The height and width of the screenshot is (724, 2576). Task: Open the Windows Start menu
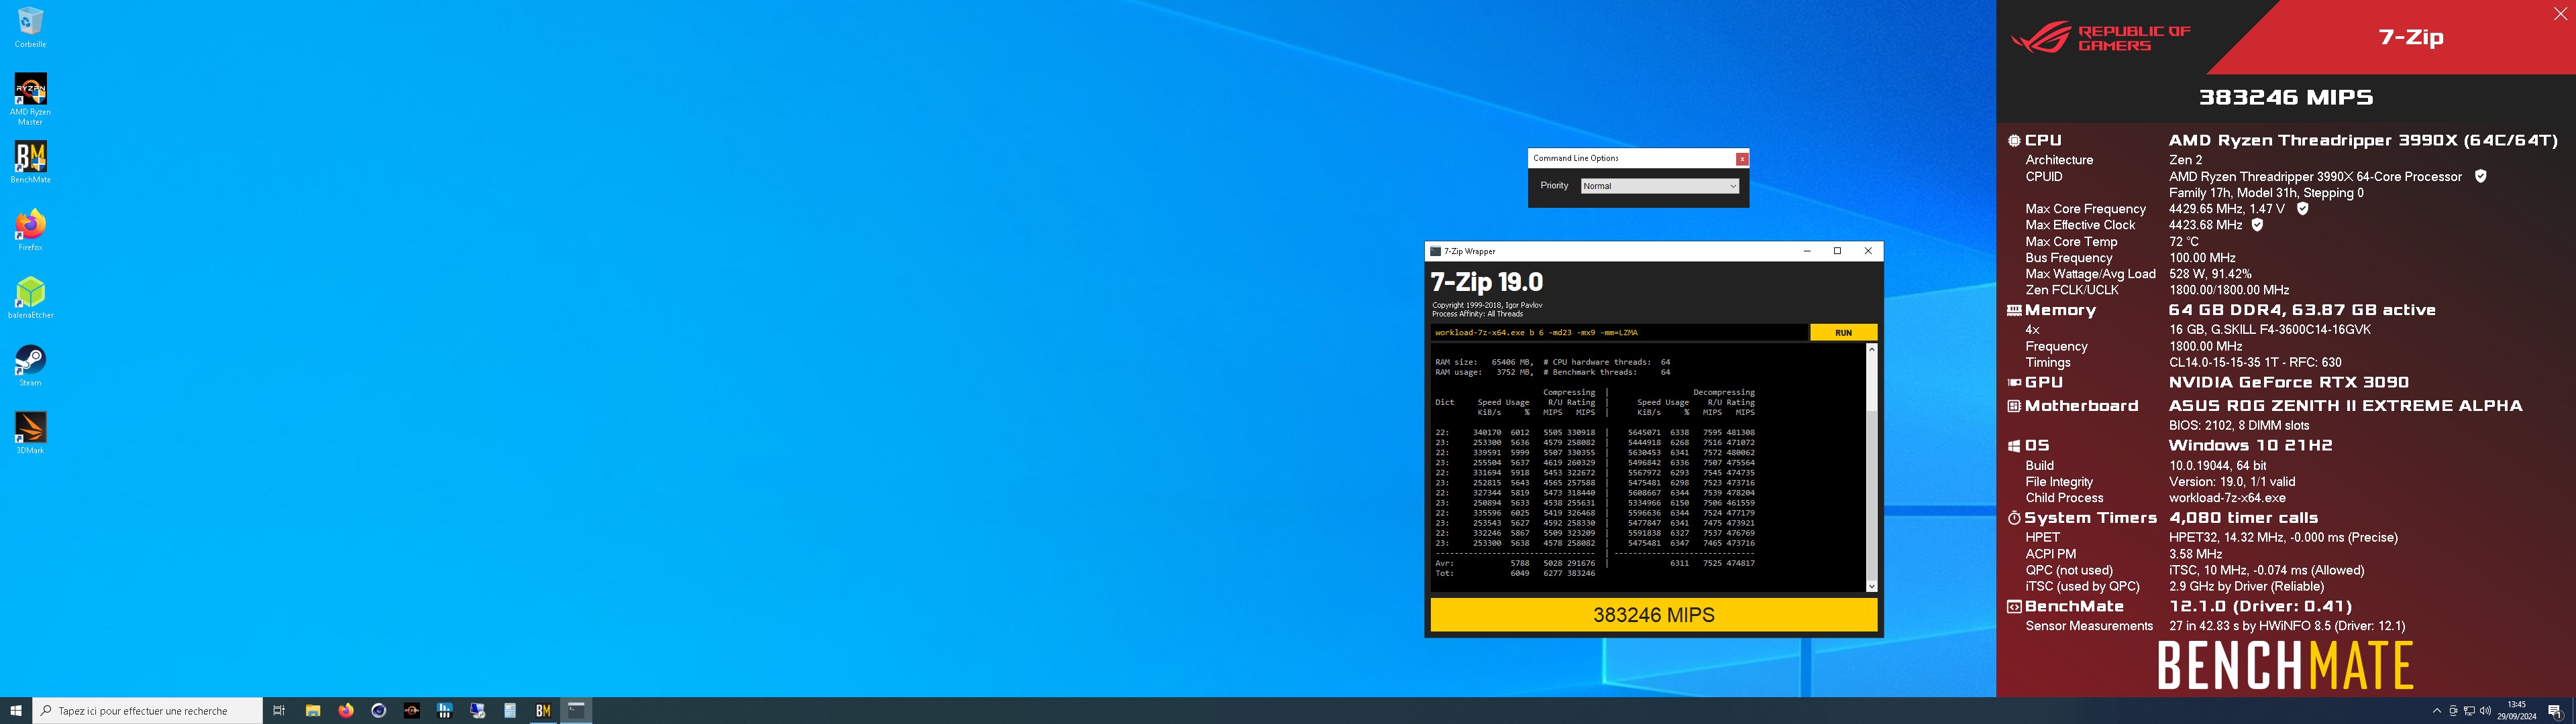[x=15, y=710]
